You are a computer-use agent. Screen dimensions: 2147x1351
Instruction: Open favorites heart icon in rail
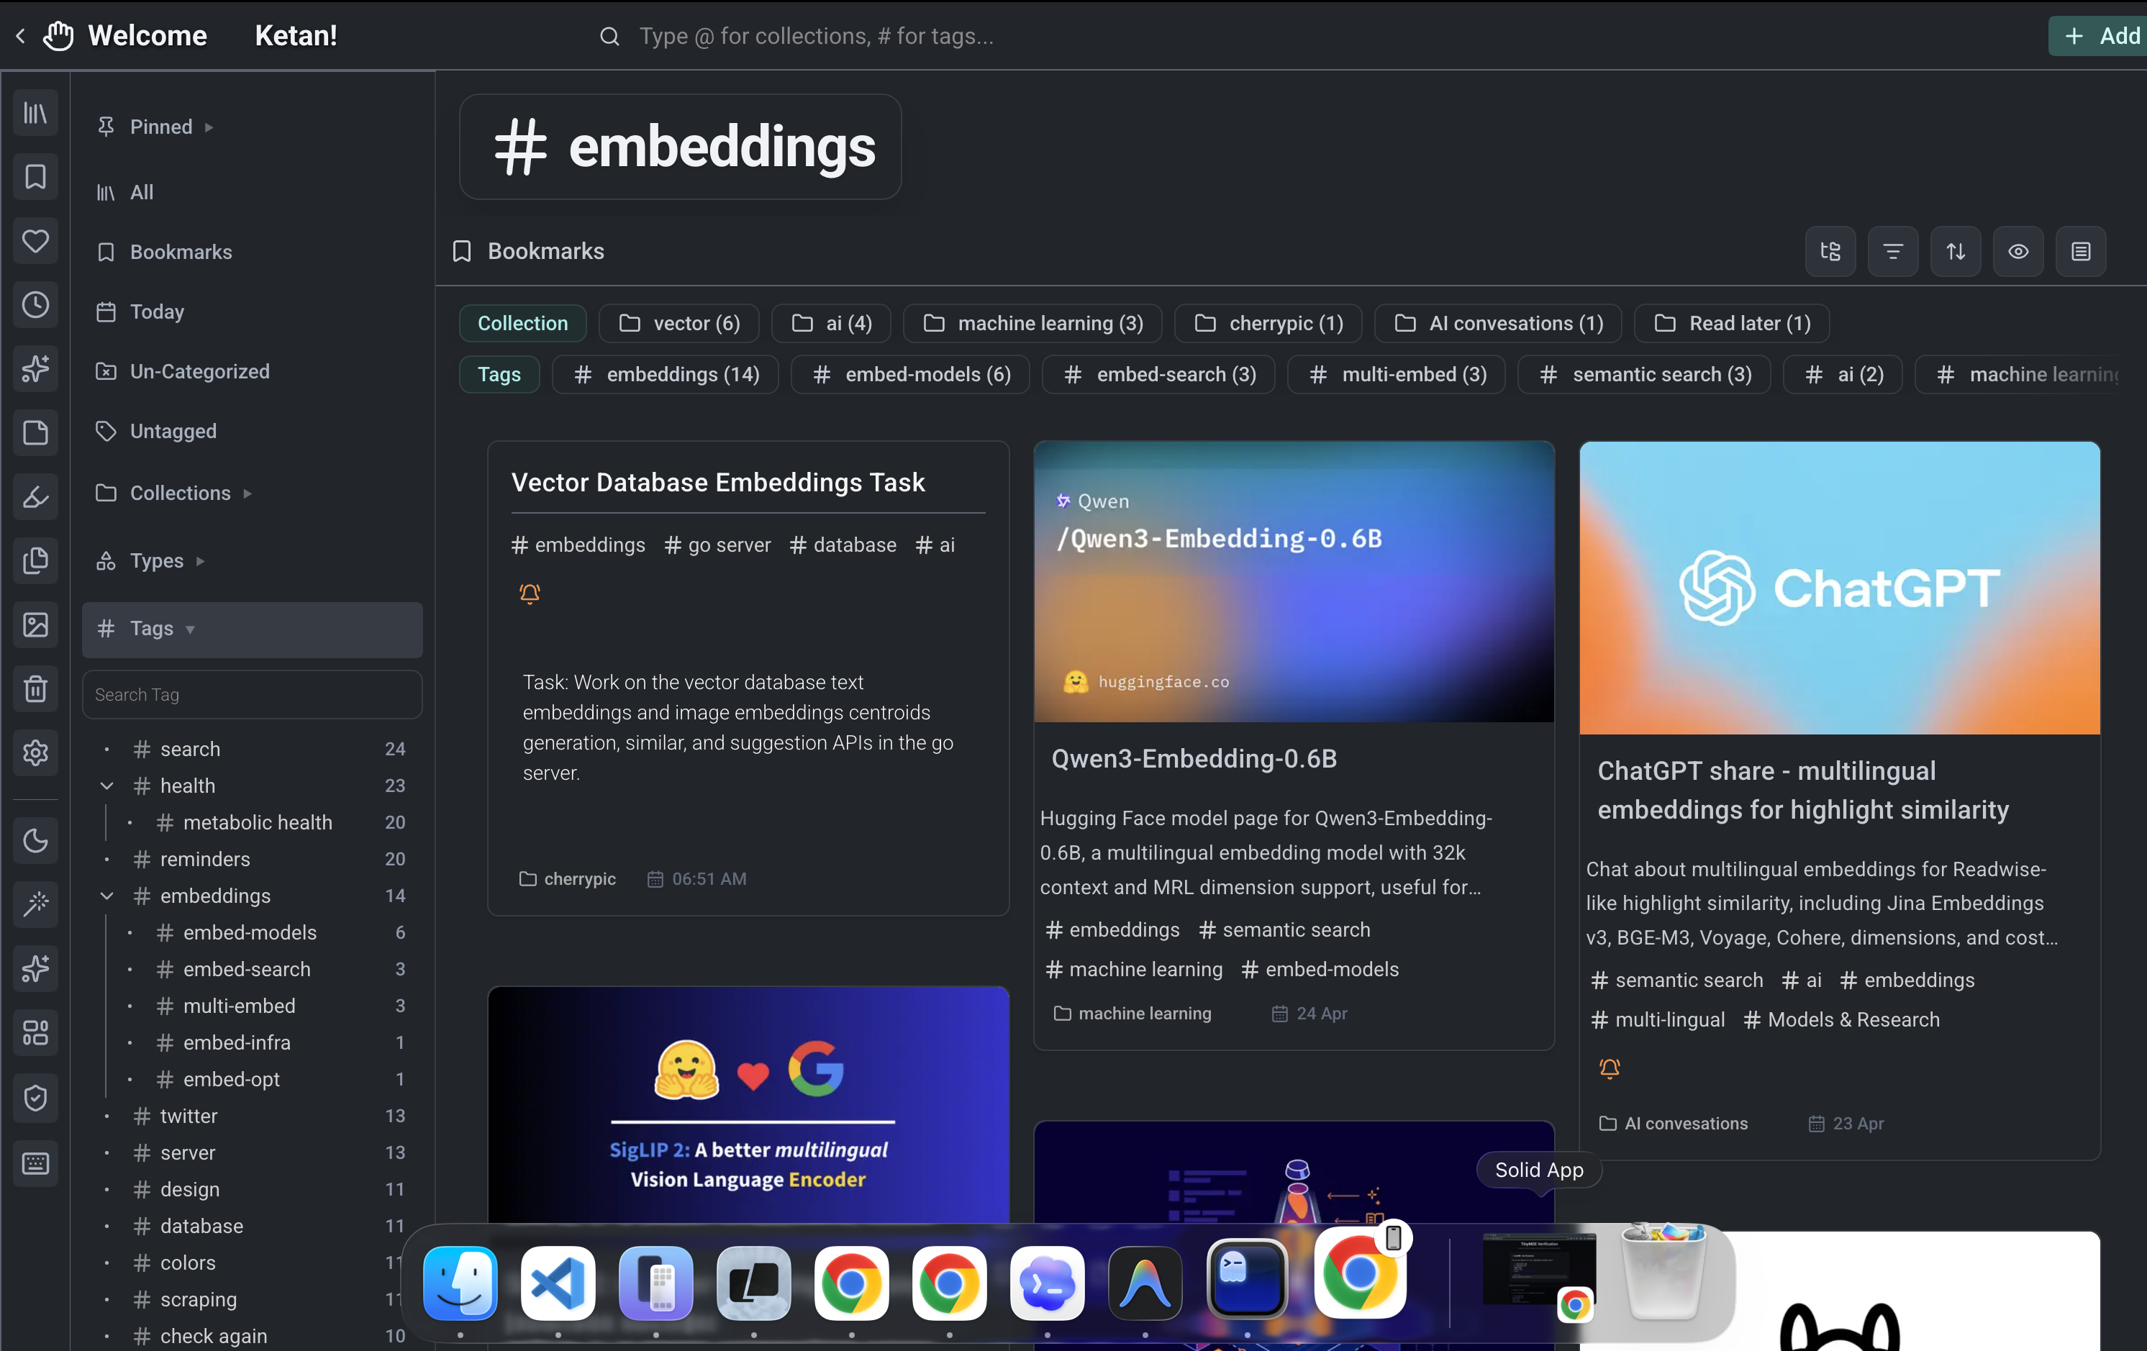click(x=36, y=241)
